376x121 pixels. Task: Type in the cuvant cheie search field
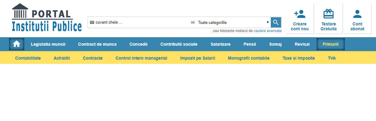click(139, 22)
